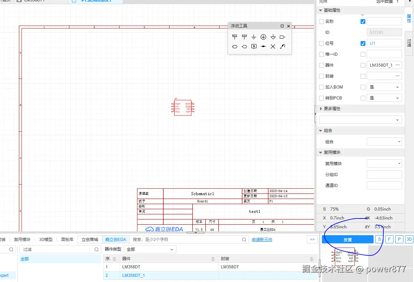Open the 复用模块 value dropdown
The height and width of the screenshot is (282, 414).
click(x=384, y=163)
